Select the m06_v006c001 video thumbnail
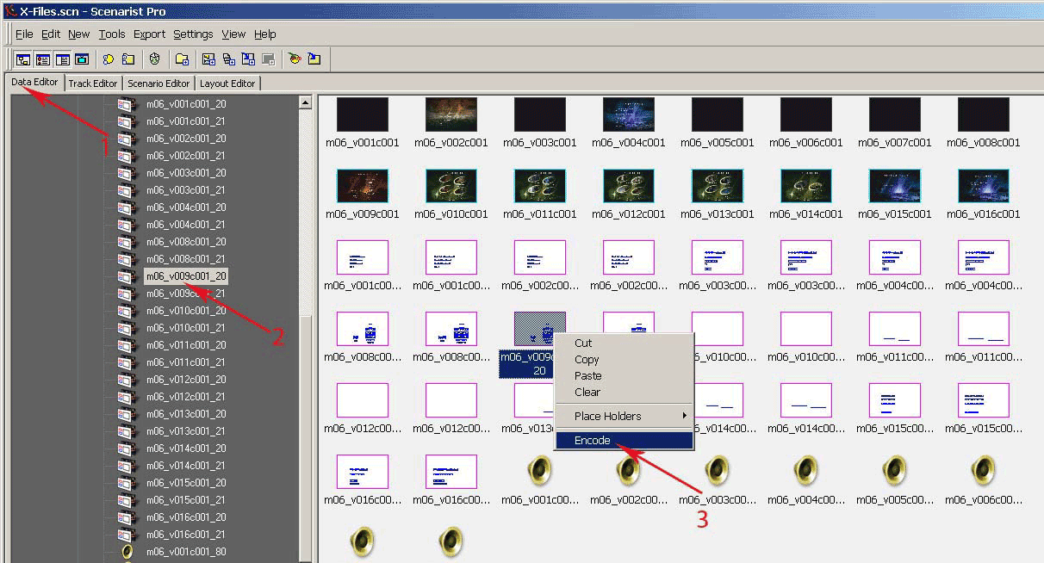The width and height of the screenshot is (1044, 563). click(x=805, y=114)
